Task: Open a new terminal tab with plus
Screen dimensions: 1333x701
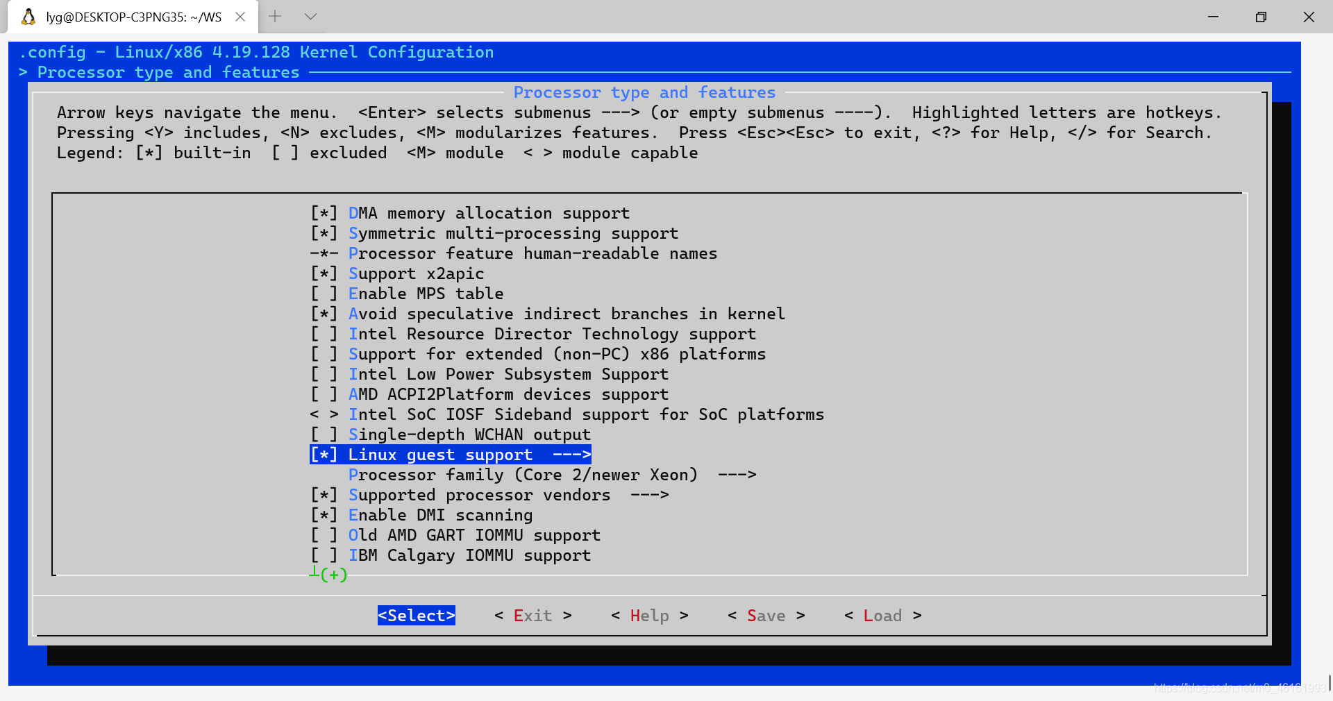Action: click(x=275, y=17)
